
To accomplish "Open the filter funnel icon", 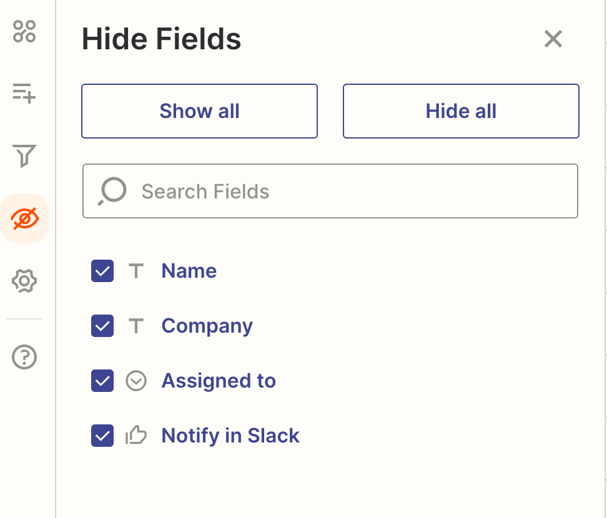I will pyautogui.click(x=24, y=156).
